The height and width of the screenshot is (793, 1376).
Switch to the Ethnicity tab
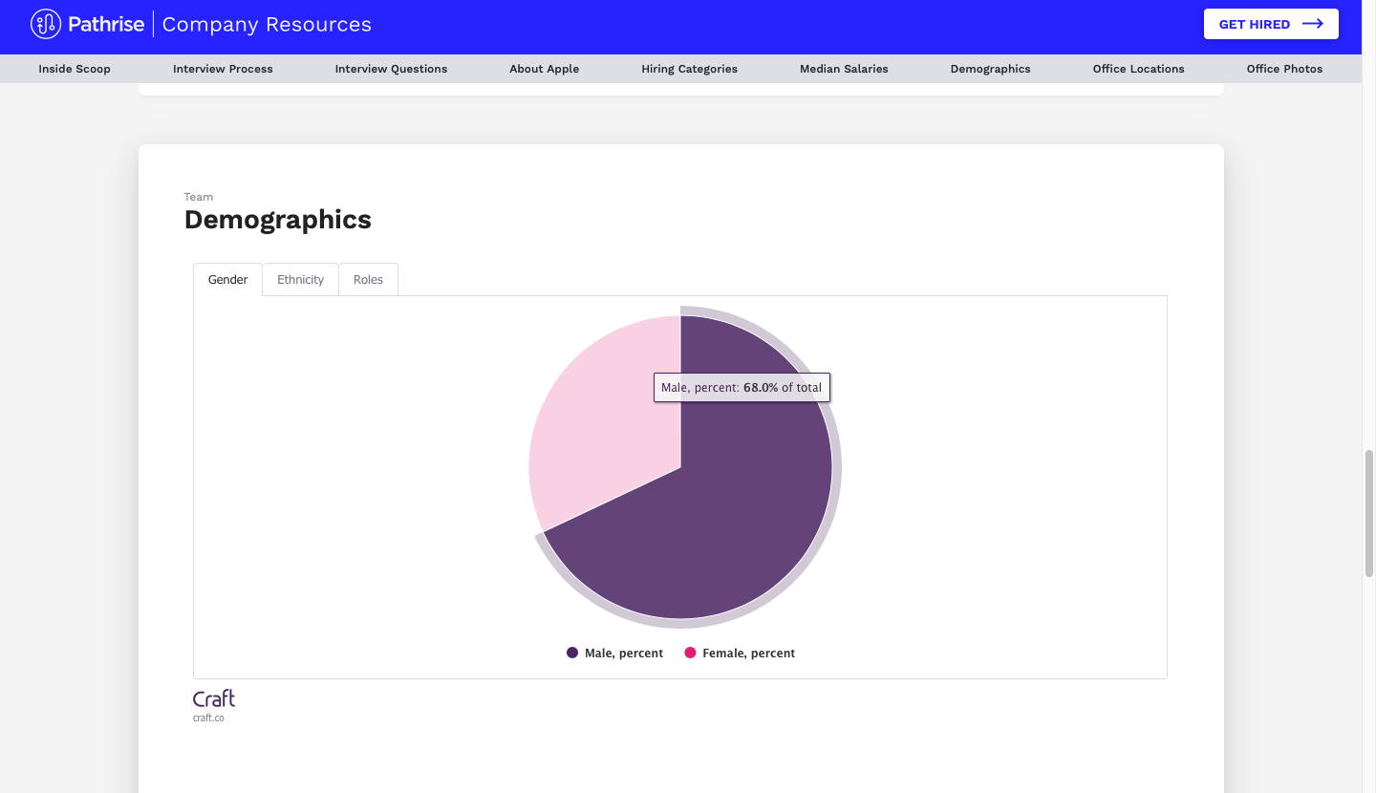point(300,280)
